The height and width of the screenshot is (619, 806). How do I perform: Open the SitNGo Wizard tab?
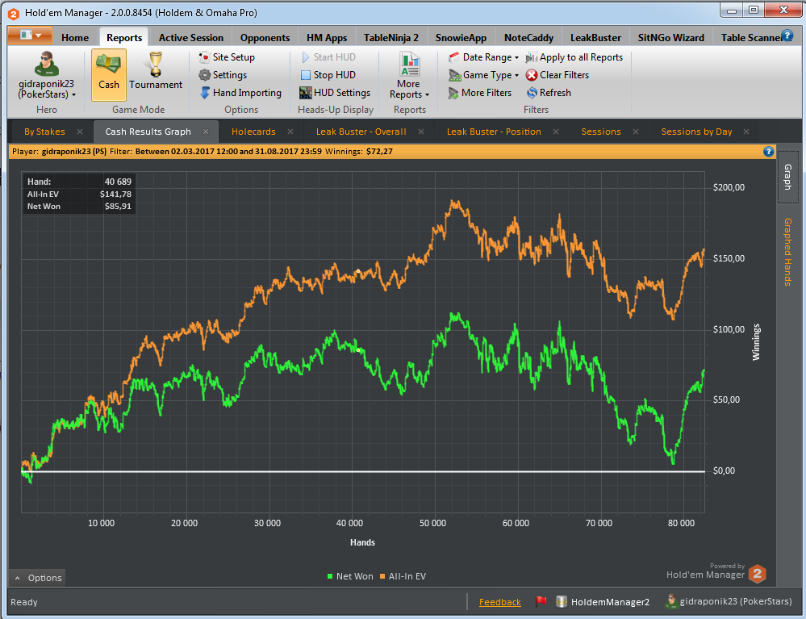coord(670,38)
